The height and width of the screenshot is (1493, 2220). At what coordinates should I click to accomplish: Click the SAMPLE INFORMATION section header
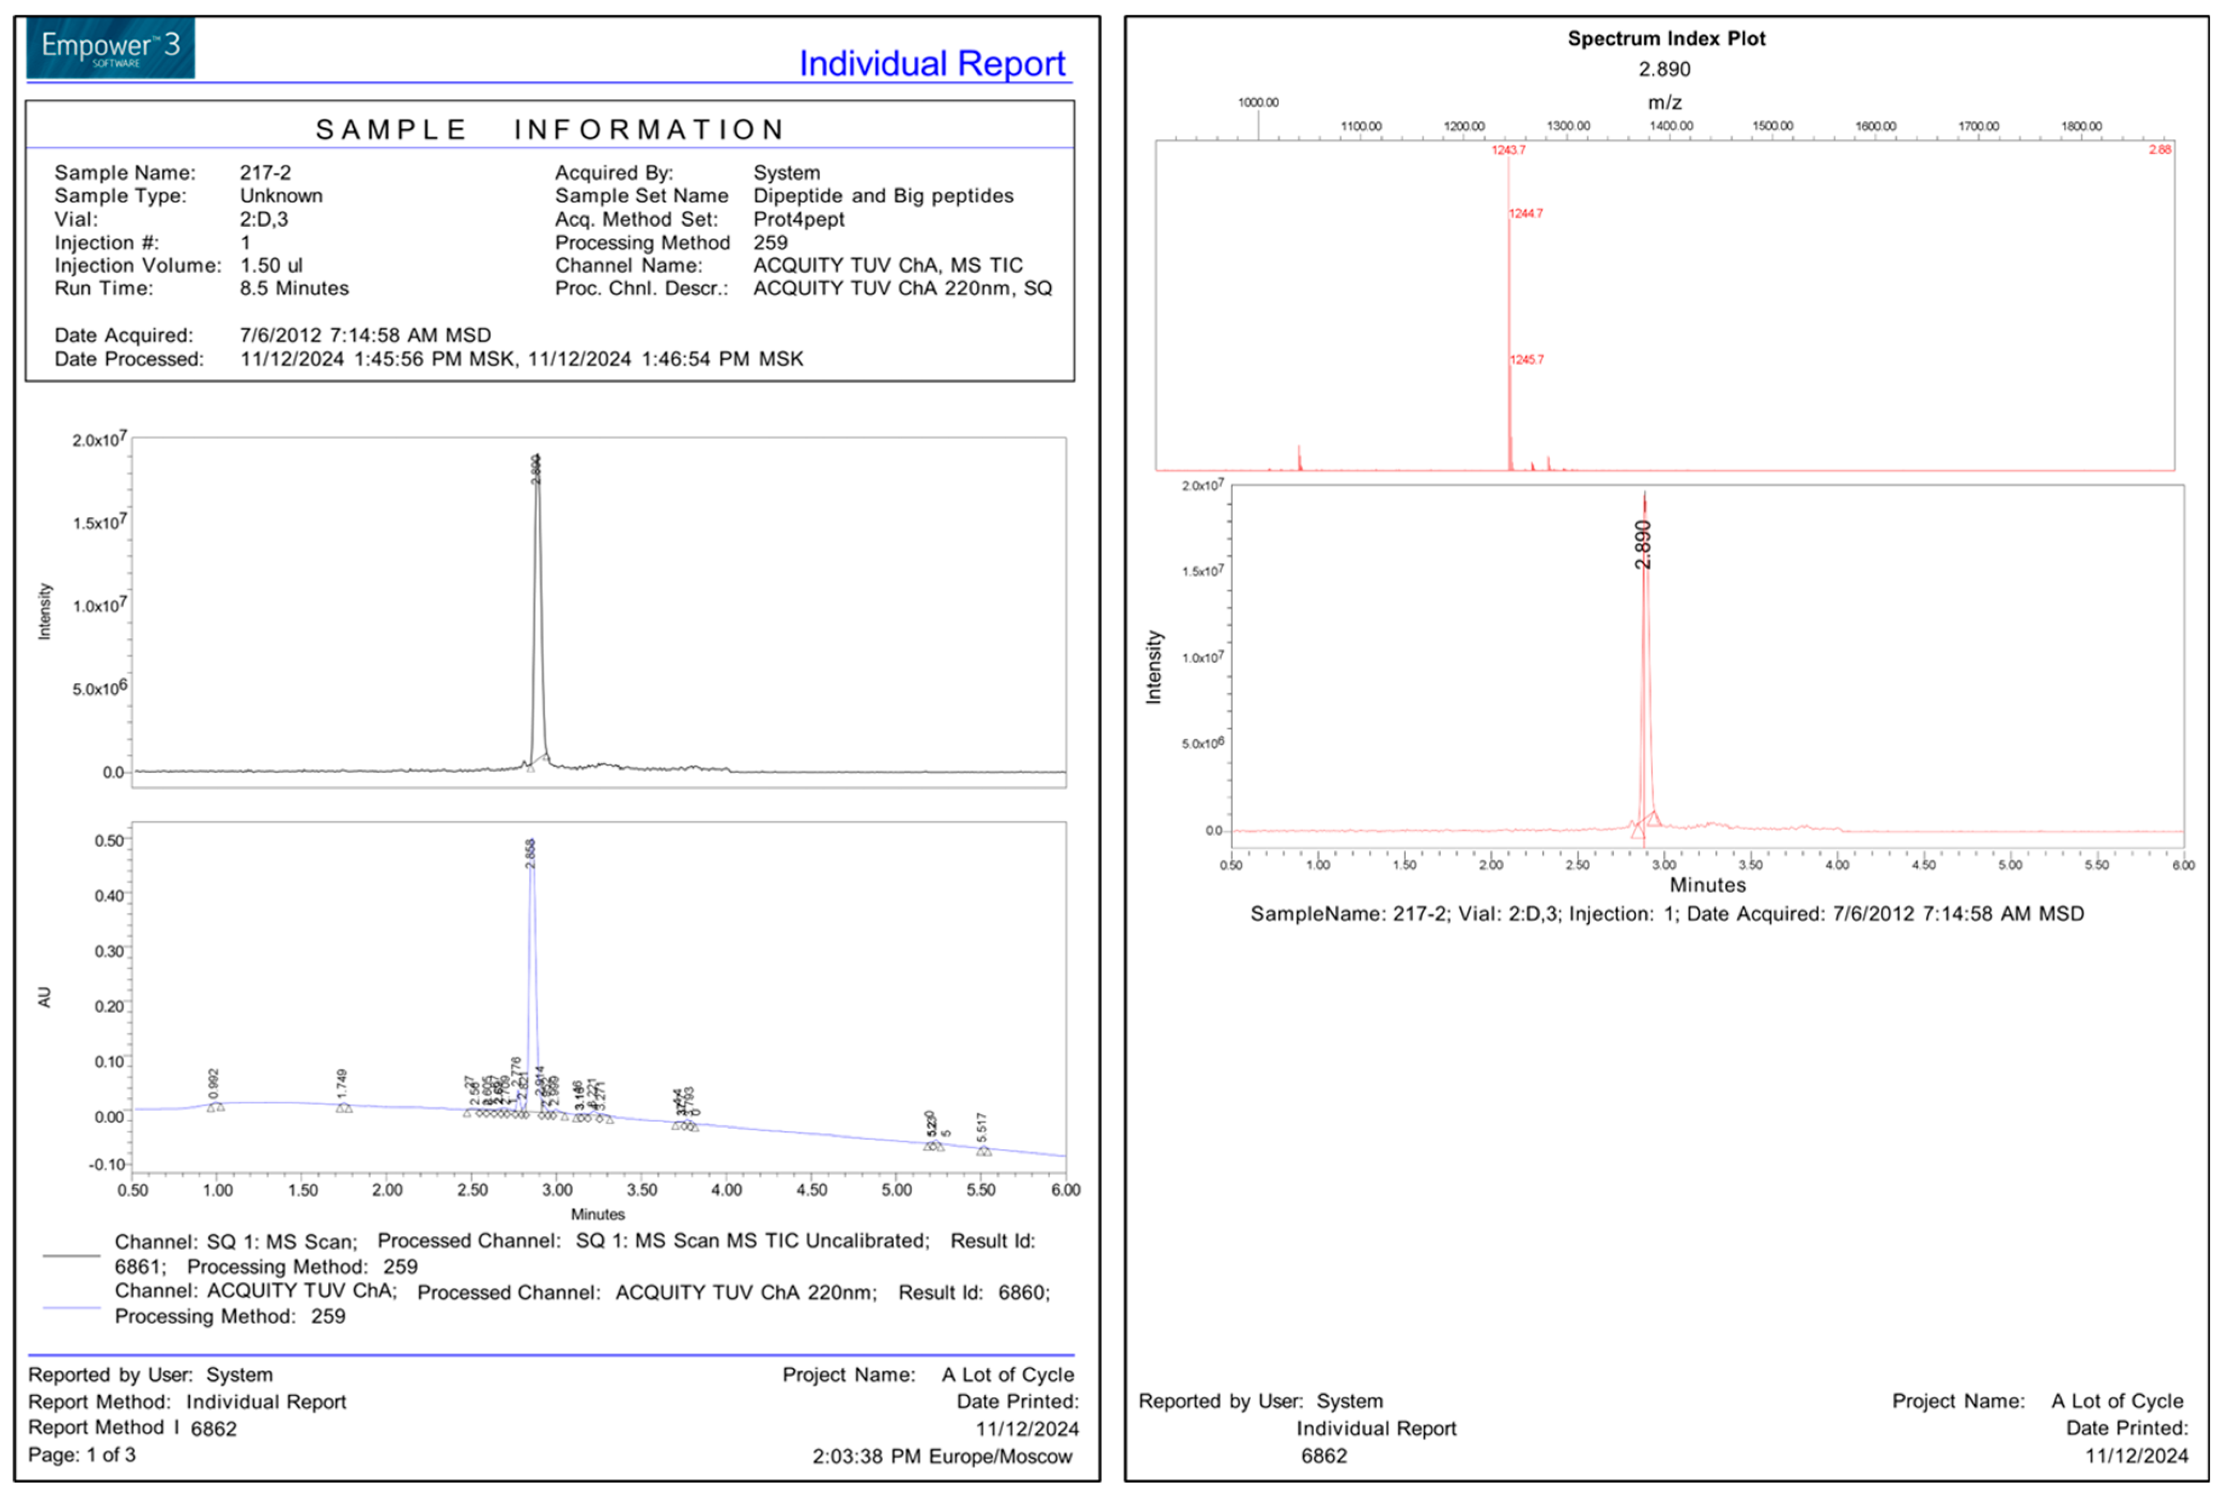click(x=550, y=130)
